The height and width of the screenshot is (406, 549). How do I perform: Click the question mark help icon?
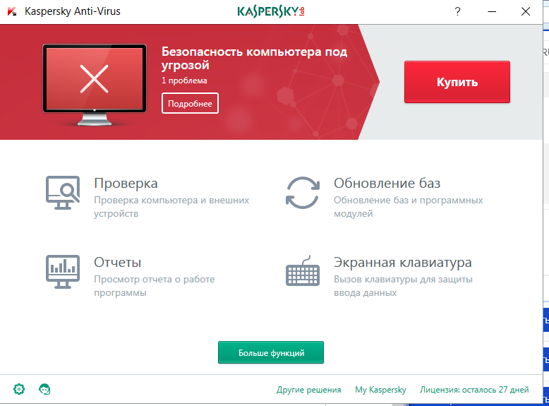(x=457, y=11)
